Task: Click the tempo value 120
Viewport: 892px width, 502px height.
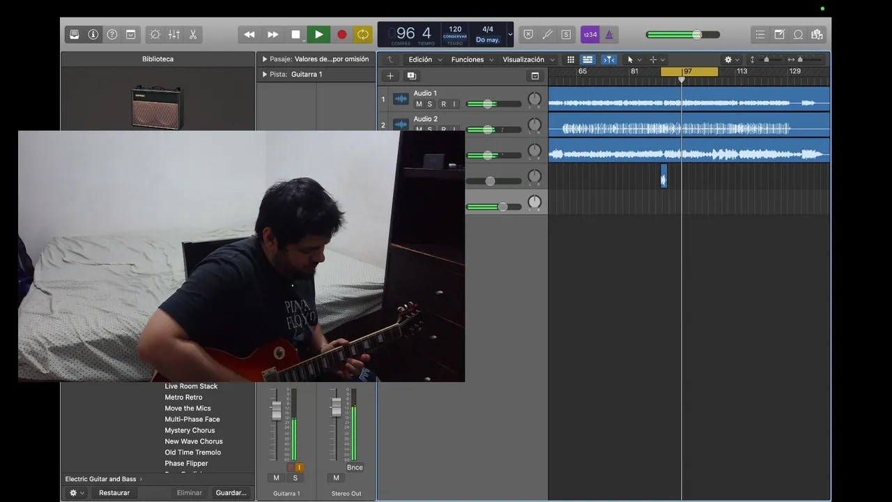Action: 455,30
